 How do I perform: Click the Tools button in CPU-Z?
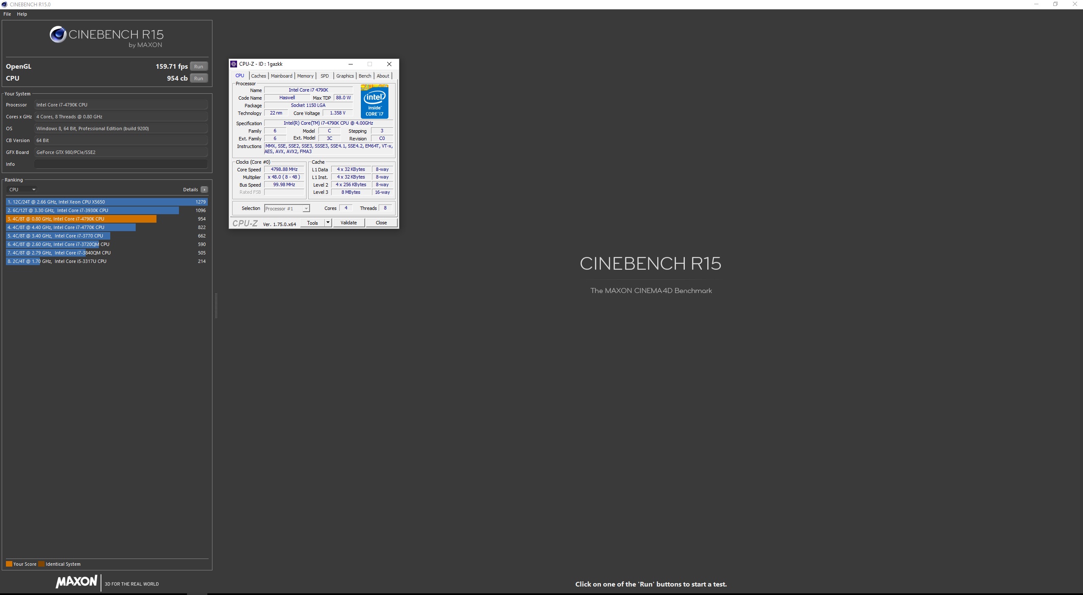(313, 223)
